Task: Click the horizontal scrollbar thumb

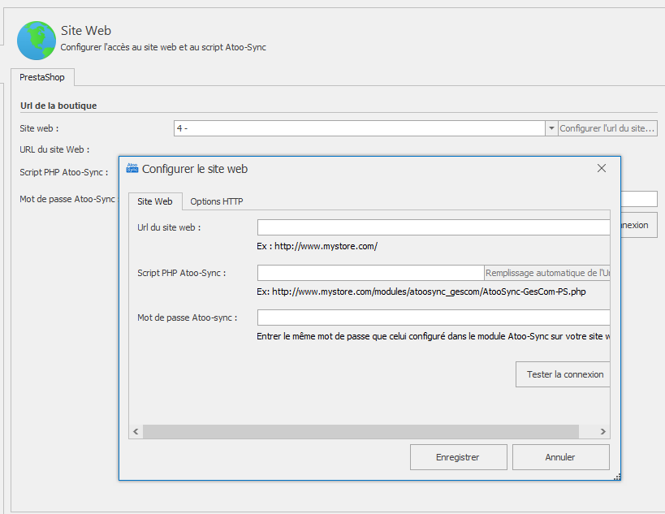Action: click(361, 431)
